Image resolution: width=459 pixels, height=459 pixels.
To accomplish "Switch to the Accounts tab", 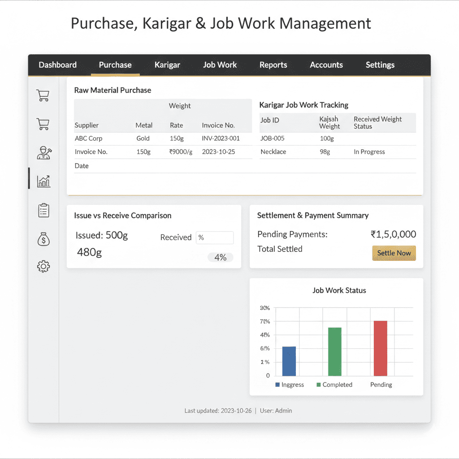I will coord(326,65).
